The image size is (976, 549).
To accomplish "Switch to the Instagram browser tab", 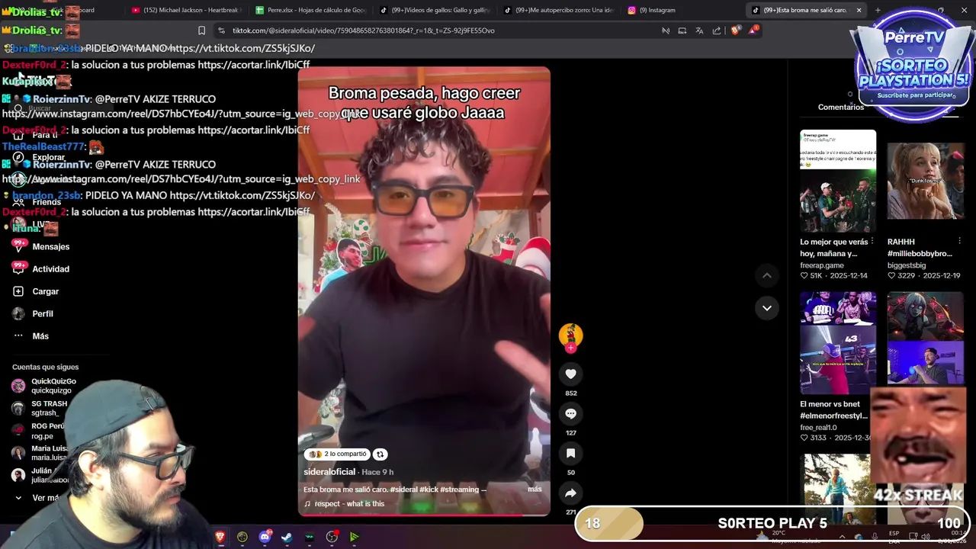I will pyautogui.click(x=683, y=10).
